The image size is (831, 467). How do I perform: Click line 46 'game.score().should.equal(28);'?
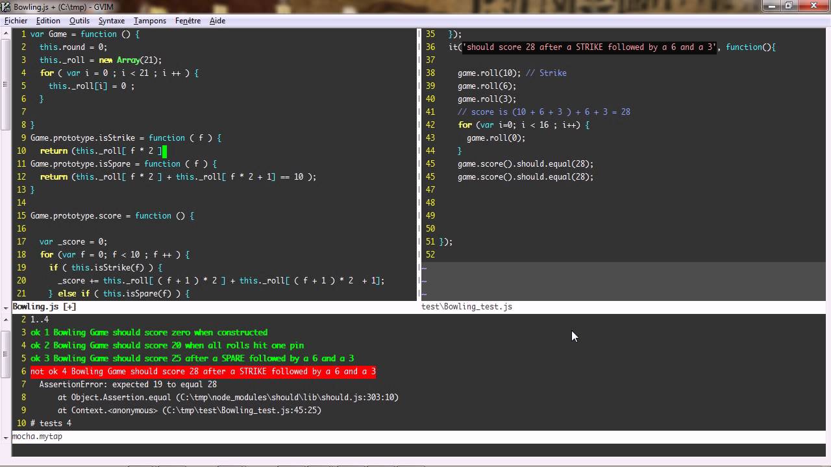pyautogui.click(x=525, y=177)
